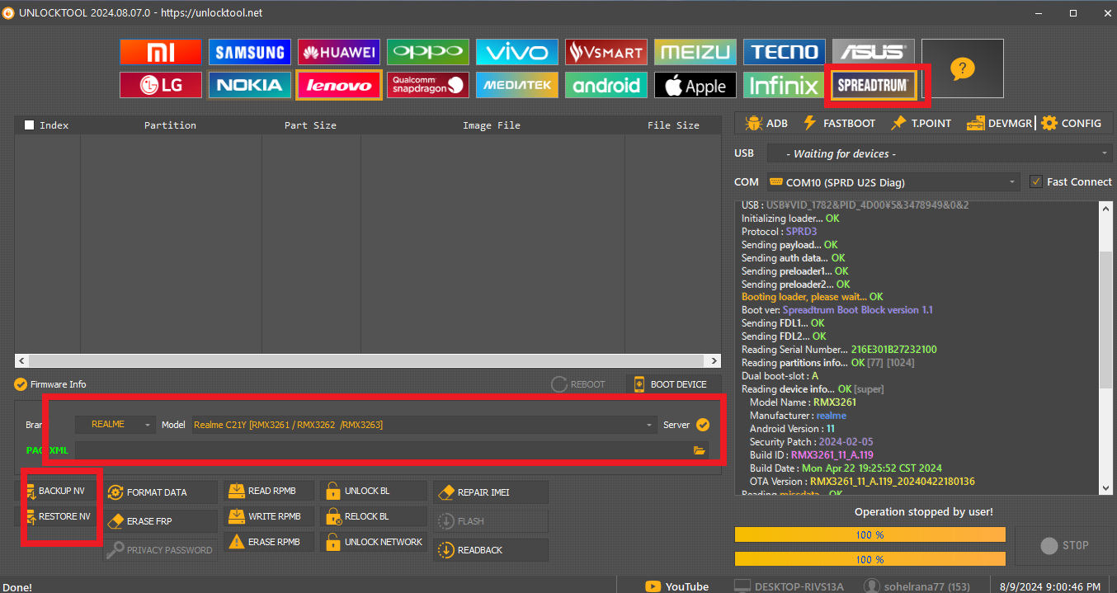Expand the COM port dropdown
Viewport: 1117px width, 593px height.
pos(893,182)
